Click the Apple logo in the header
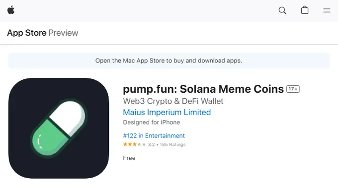338x192 pixels. (11, 10)
